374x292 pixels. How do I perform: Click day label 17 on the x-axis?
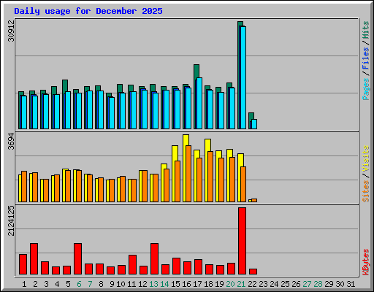197,284
